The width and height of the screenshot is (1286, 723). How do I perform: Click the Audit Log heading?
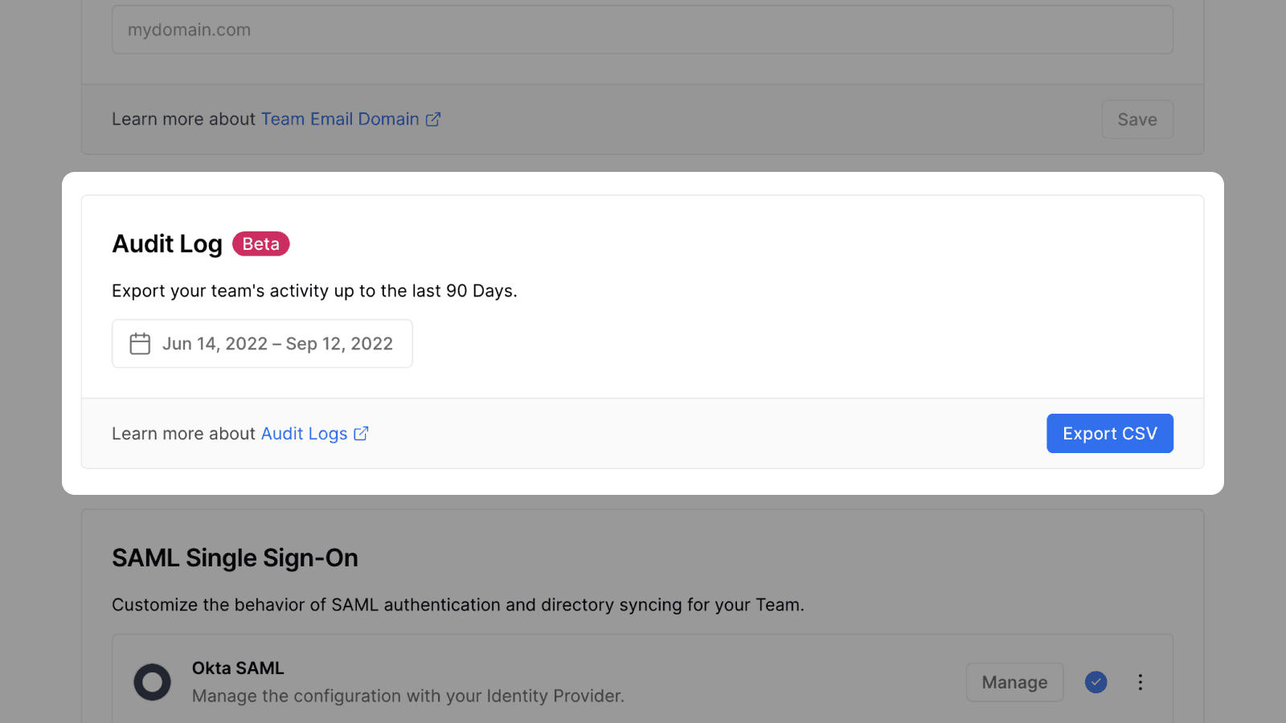coord(167,244)
